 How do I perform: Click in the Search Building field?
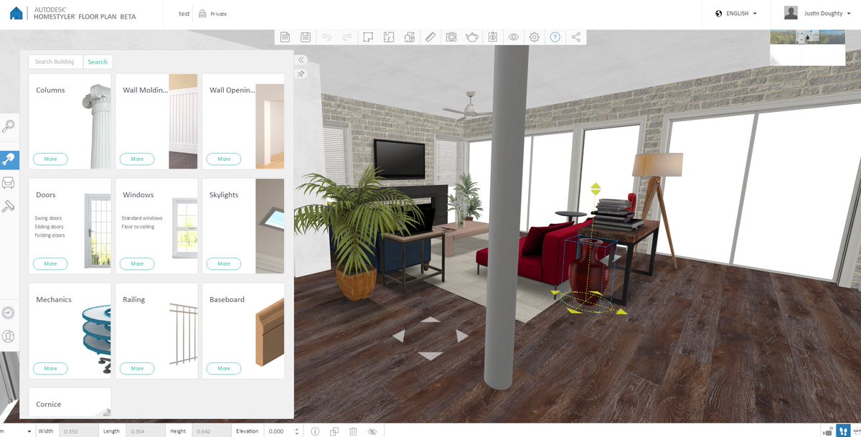[56, 62]
